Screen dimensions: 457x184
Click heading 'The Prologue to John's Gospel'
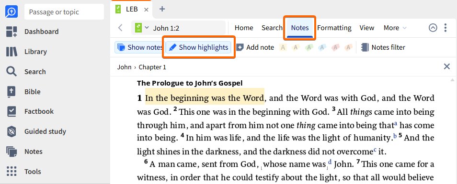coord(190,84)
